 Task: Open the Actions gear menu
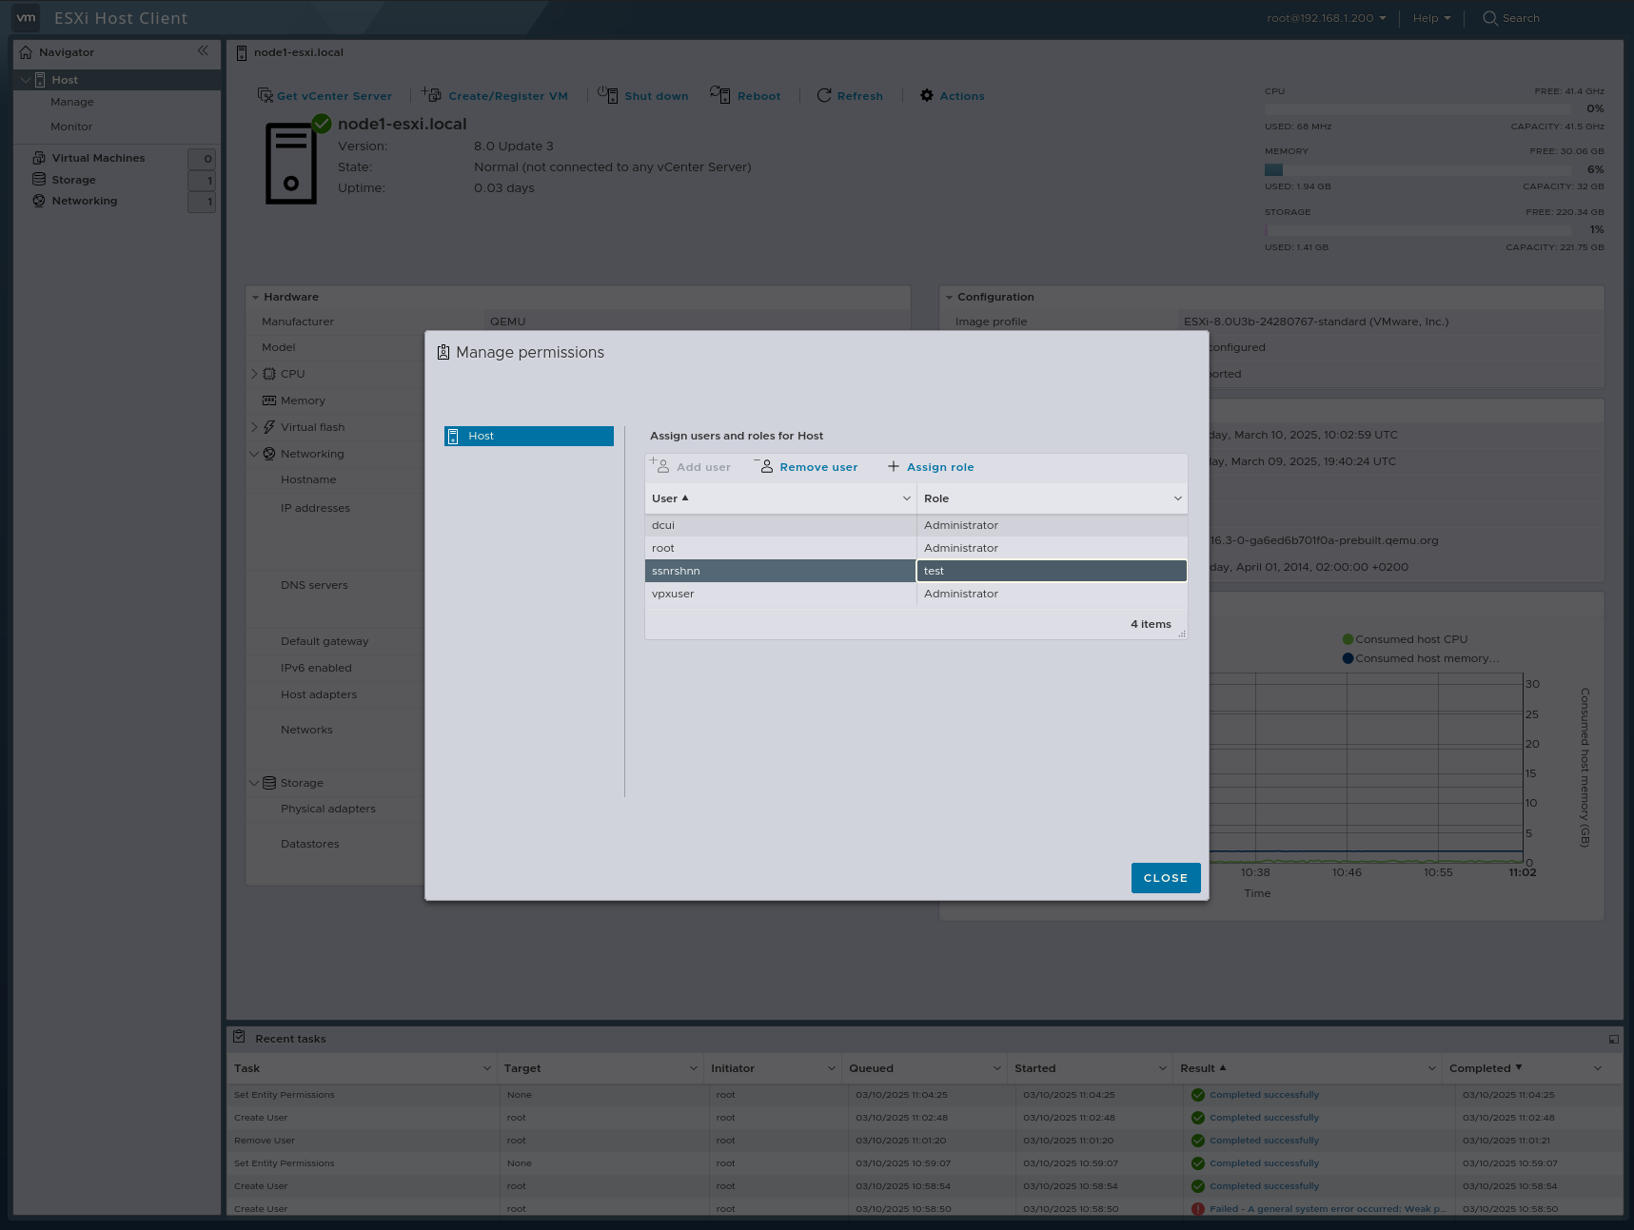951,95
